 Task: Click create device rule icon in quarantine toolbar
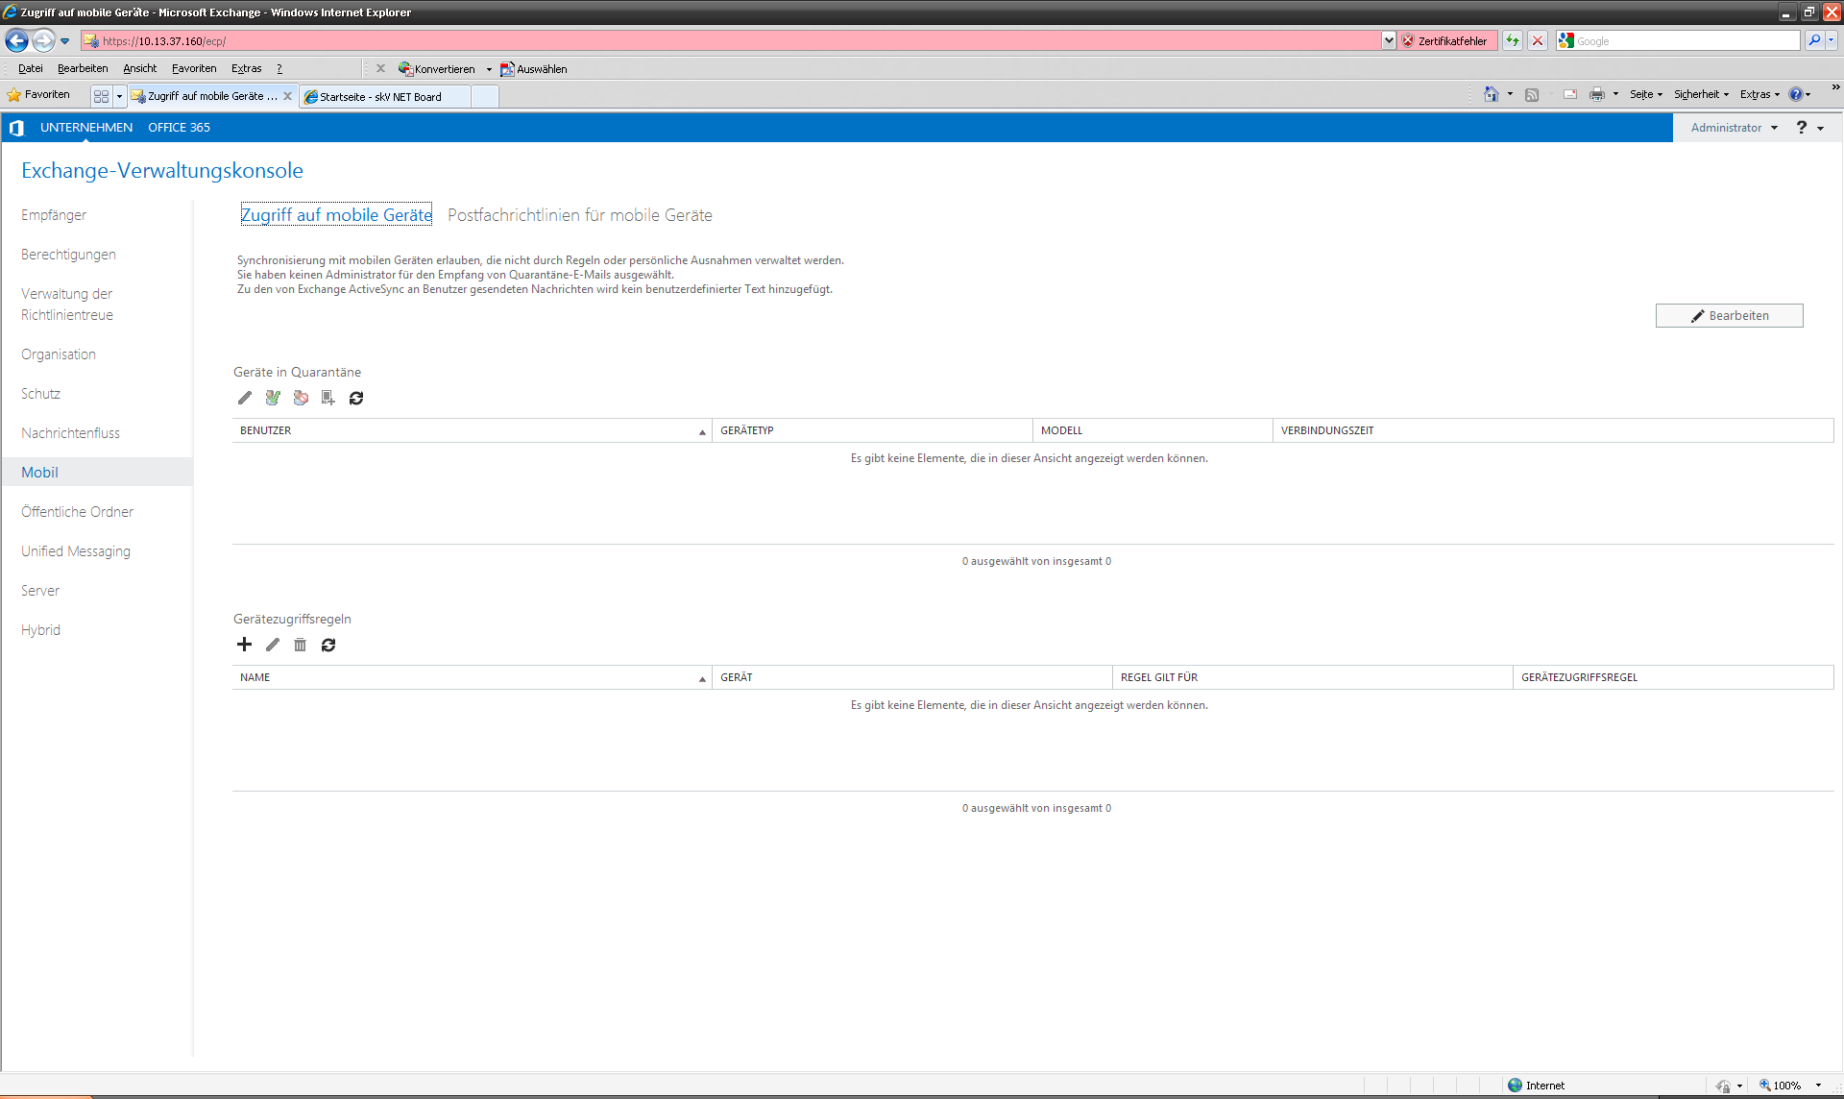328,398
